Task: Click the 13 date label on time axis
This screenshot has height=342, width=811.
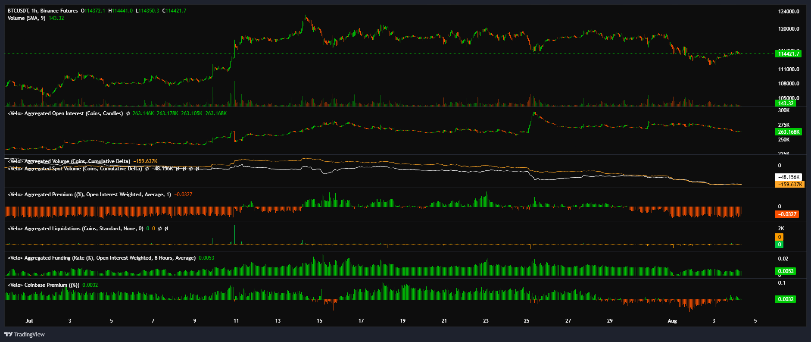Action: click(x=278, y=321)
